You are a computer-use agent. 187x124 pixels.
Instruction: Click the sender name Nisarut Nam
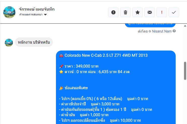click(162, 31)
